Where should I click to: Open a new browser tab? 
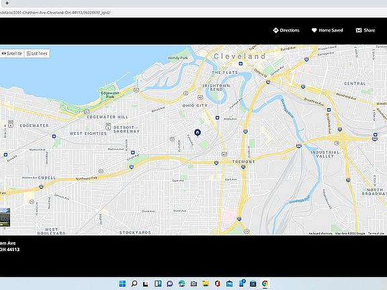[7, 3]
